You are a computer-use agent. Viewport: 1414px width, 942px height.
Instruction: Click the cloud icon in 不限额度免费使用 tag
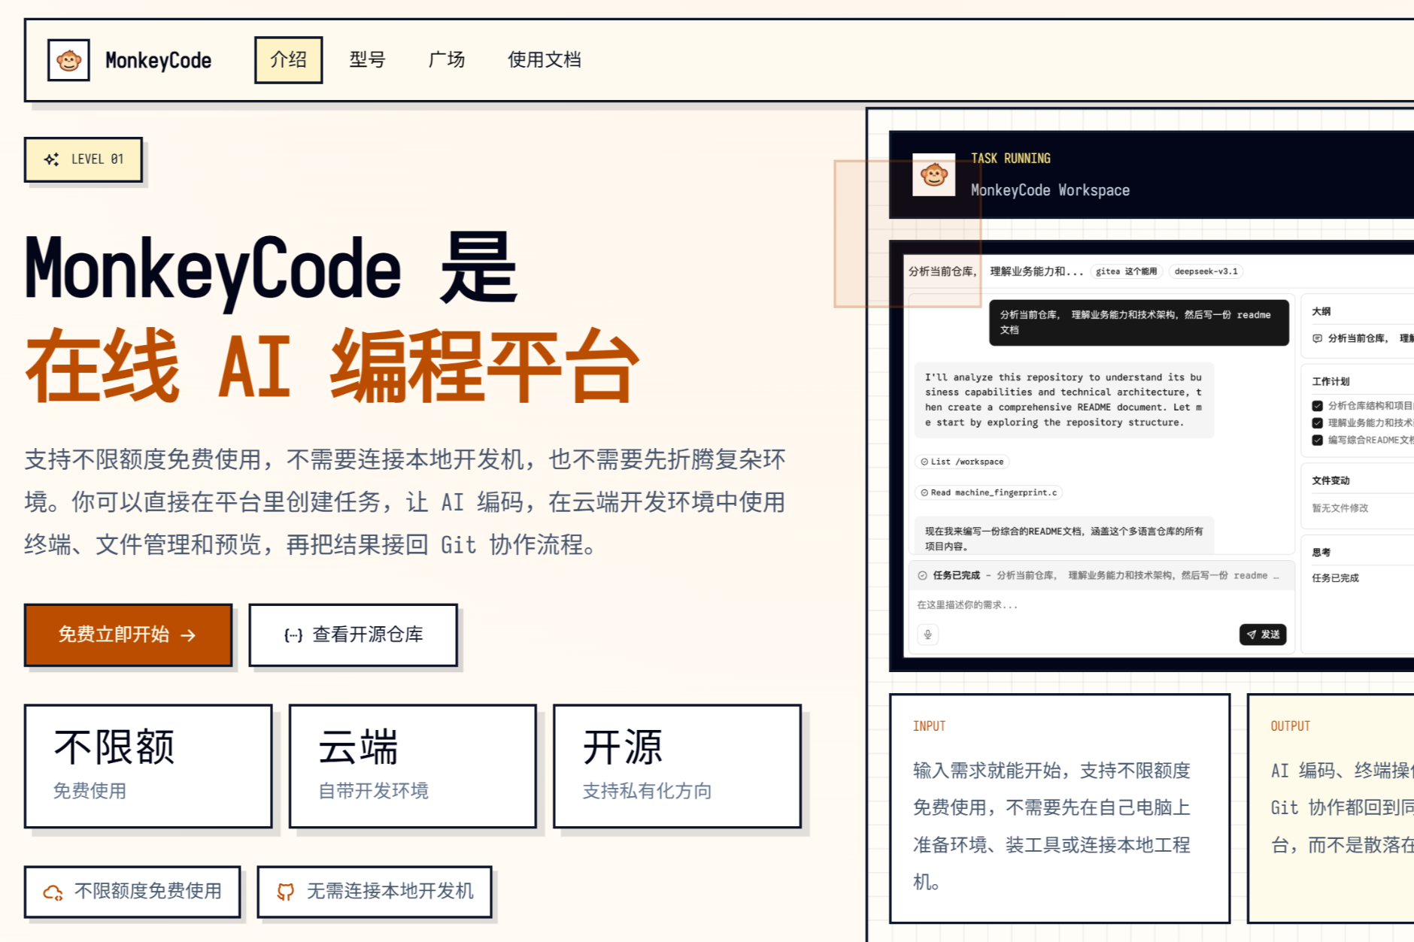[53, 892]
